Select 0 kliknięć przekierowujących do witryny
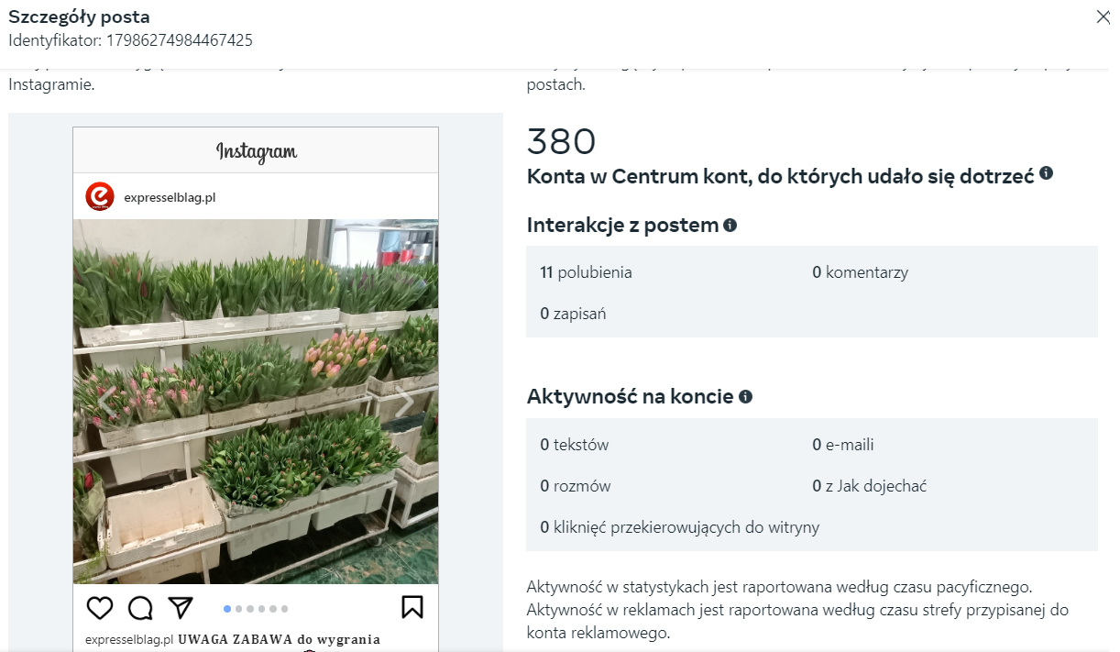Viewport: 1120px width, 652px height. click(679, 527)
